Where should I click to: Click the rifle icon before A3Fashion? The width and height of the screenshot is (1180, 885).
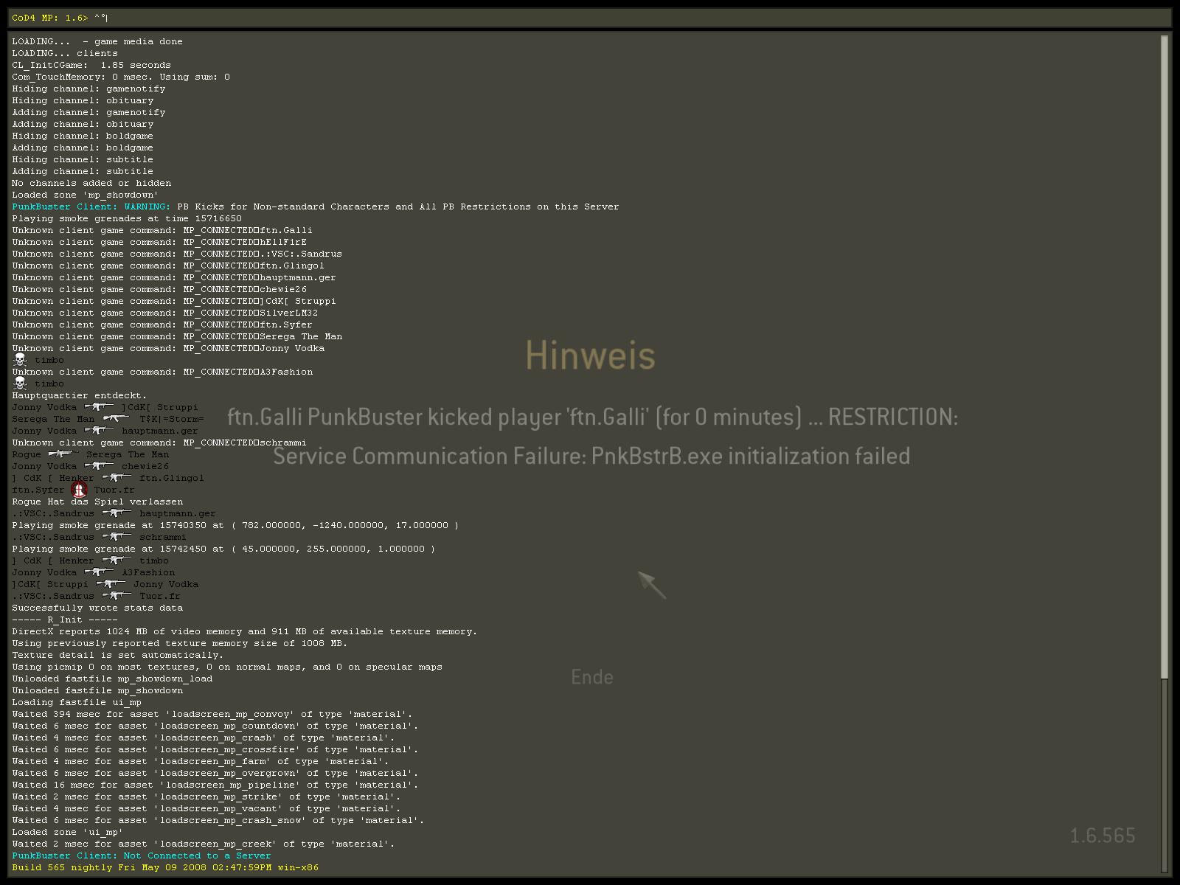[x=98, y=572]
